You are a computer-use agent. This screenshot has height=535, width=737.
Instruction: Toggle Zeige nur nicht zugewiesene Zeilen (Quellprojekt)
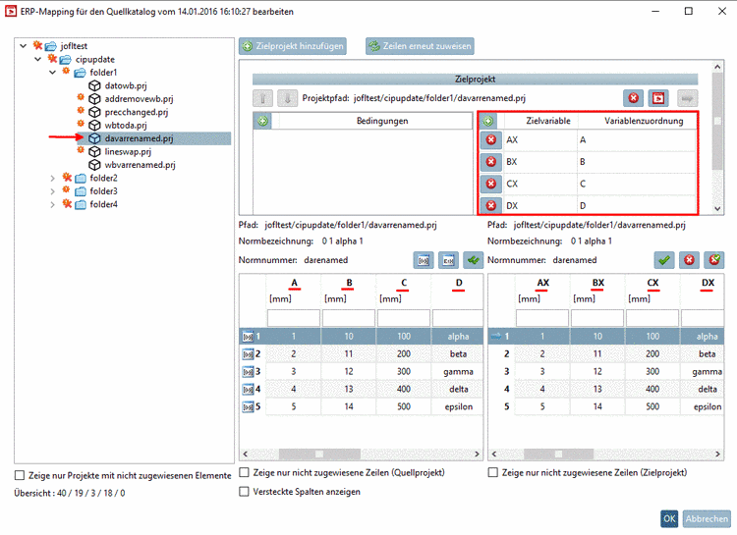coord(244,472)
